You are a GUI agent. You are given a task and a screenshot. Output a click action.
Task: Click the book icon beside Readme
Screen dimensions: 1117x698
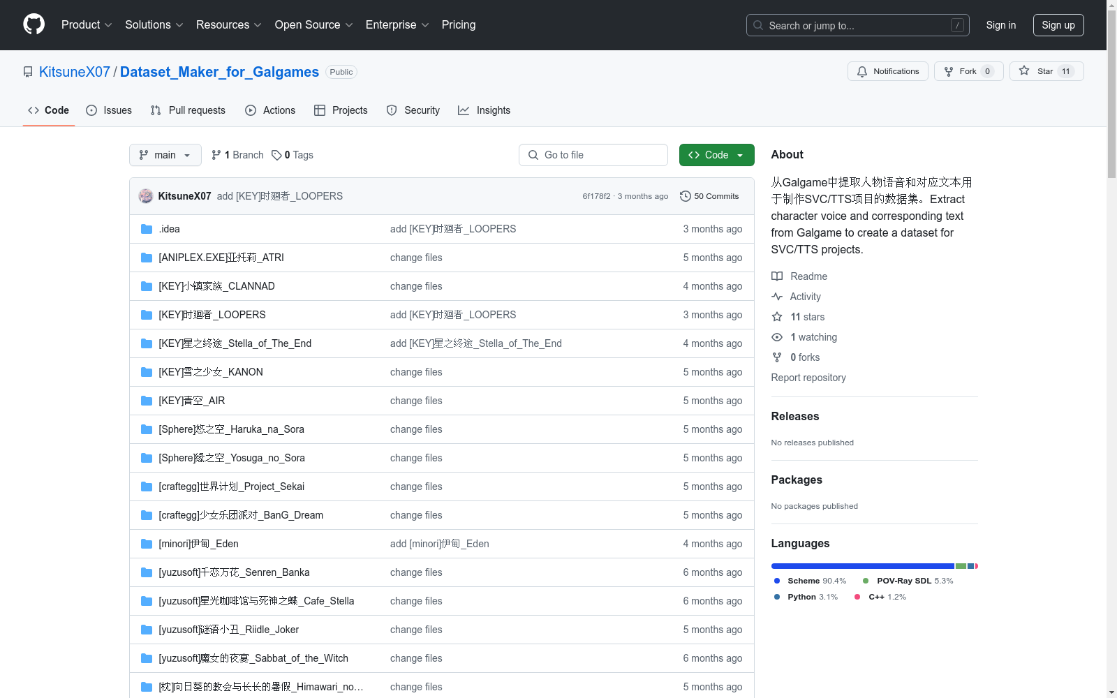coord(777,276)
